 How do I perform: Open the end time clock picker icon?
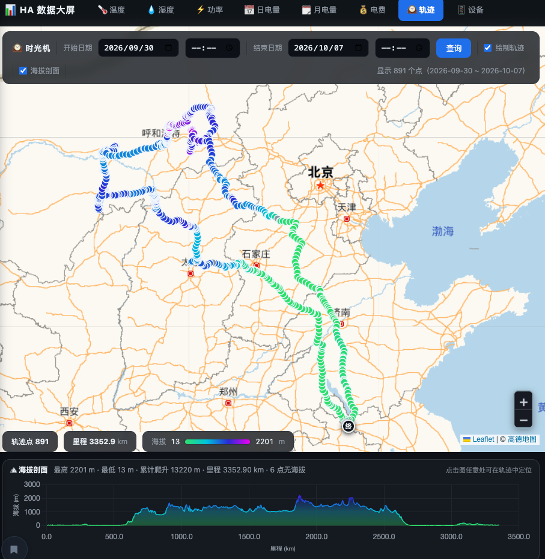pyautogui.click(x=419, y=47)
